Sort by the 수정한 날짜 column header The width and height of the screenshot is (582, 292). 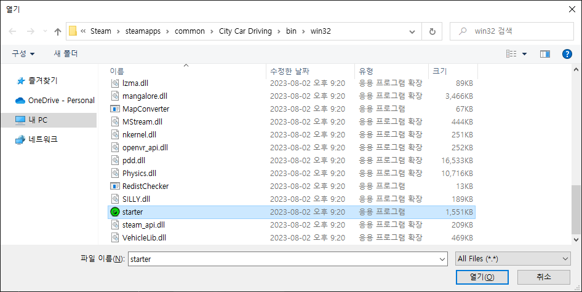pos(311,71)
